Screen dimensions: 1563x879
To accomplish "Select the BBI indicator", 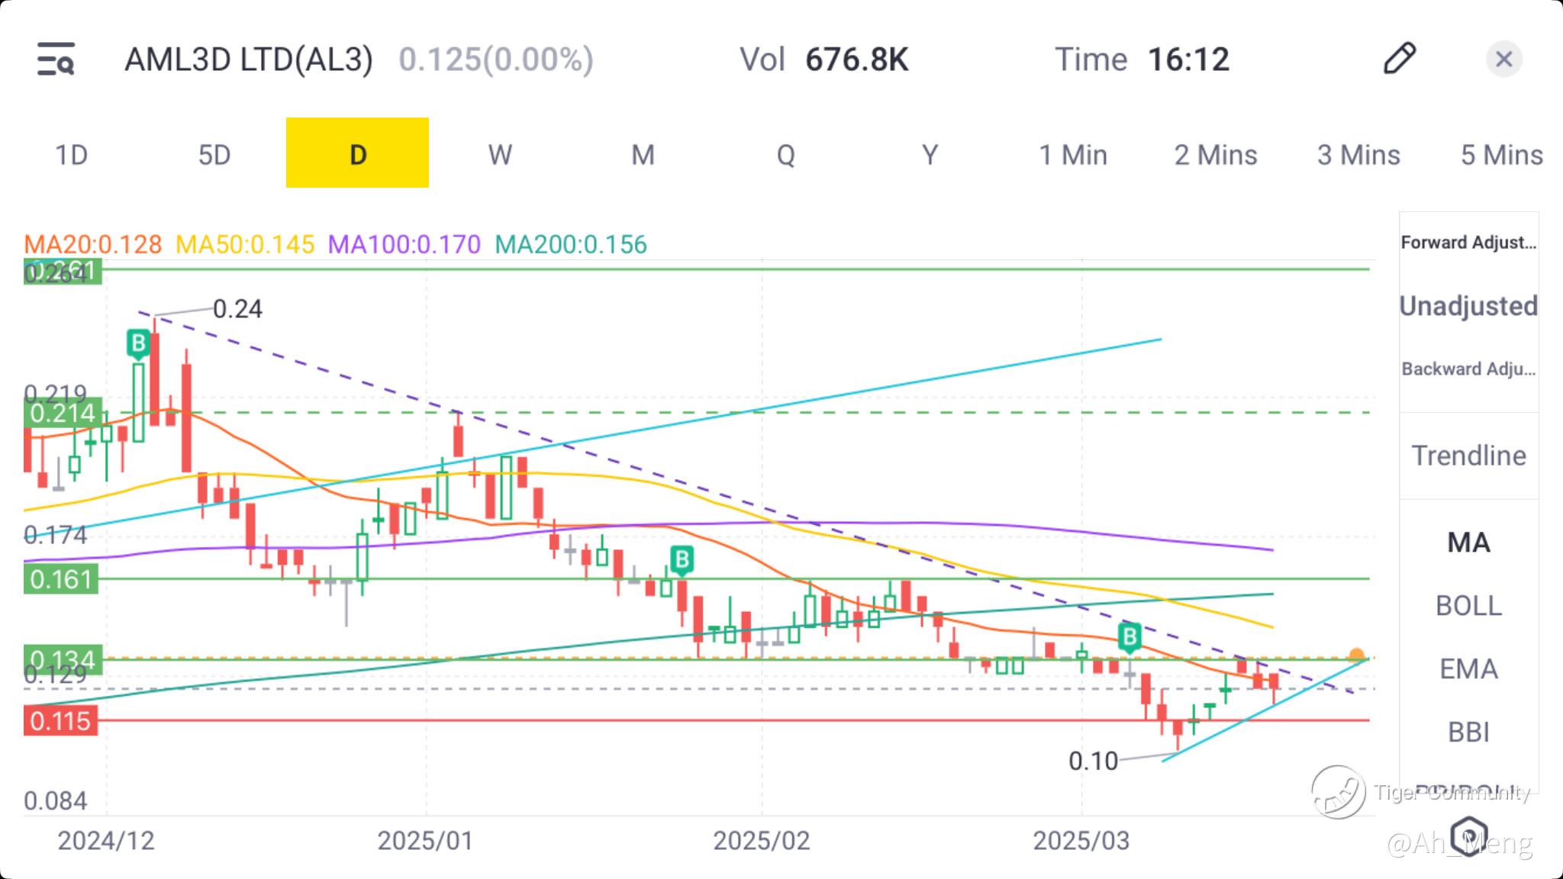I will (x=1468, y=732).
